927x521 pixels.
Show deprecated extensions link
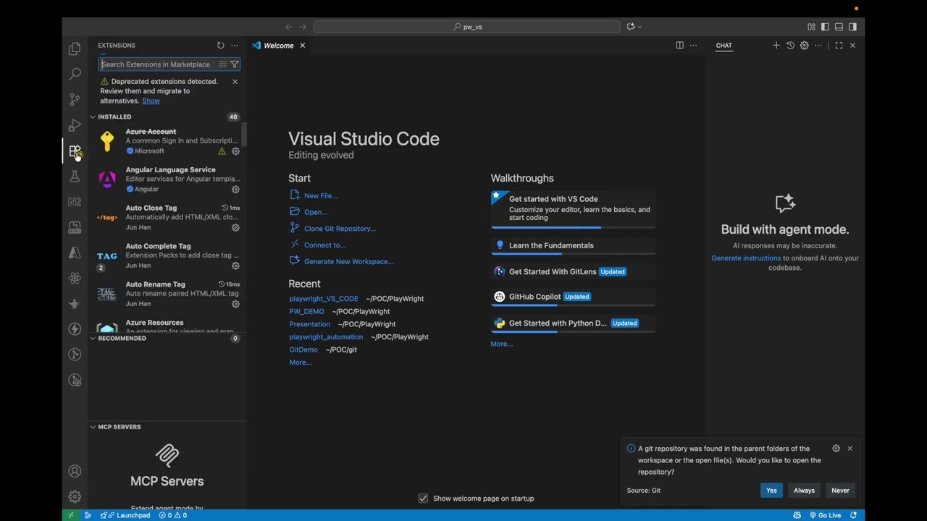[151, 101]
